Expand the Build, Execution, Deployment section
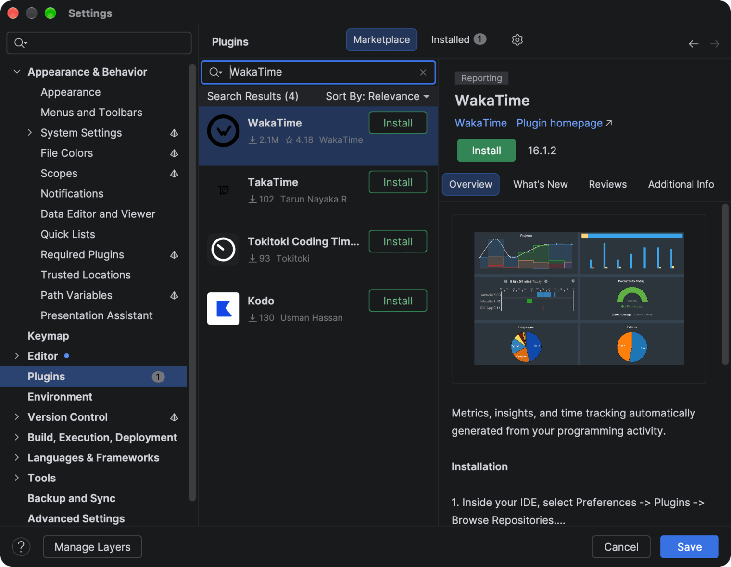The width and height of the screenshot is (731, 567). click(17, 437)
